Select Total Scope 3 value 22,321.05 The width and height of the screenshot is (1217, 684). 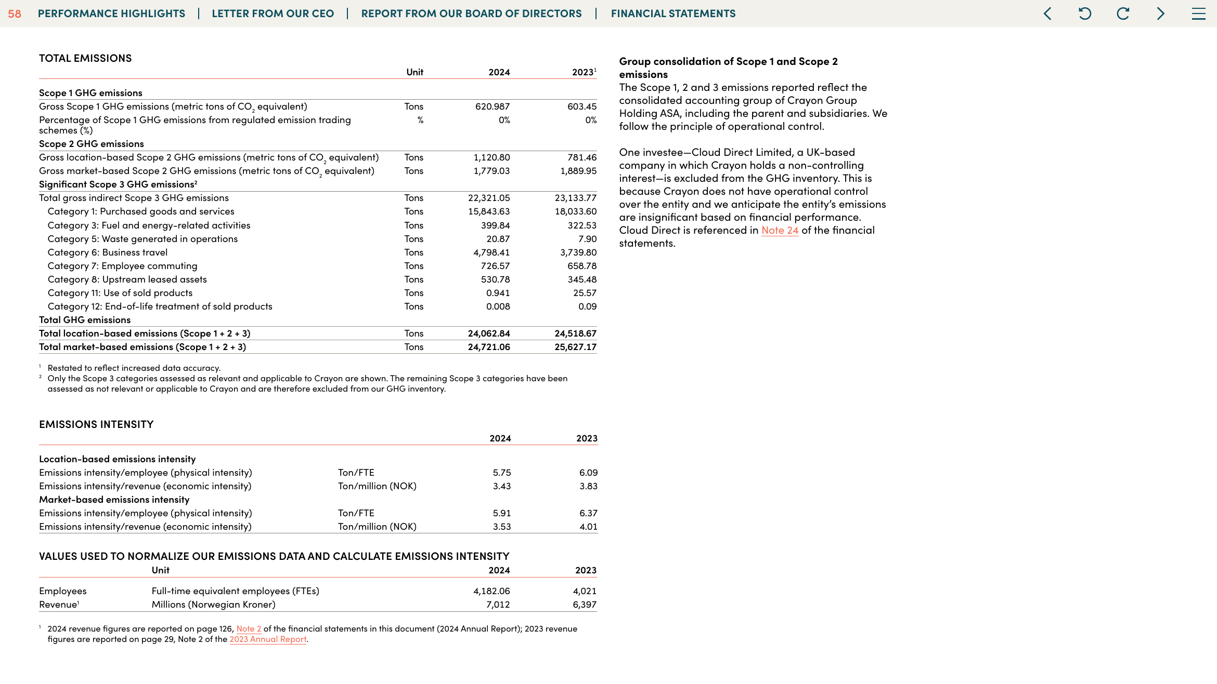(489, 198)
